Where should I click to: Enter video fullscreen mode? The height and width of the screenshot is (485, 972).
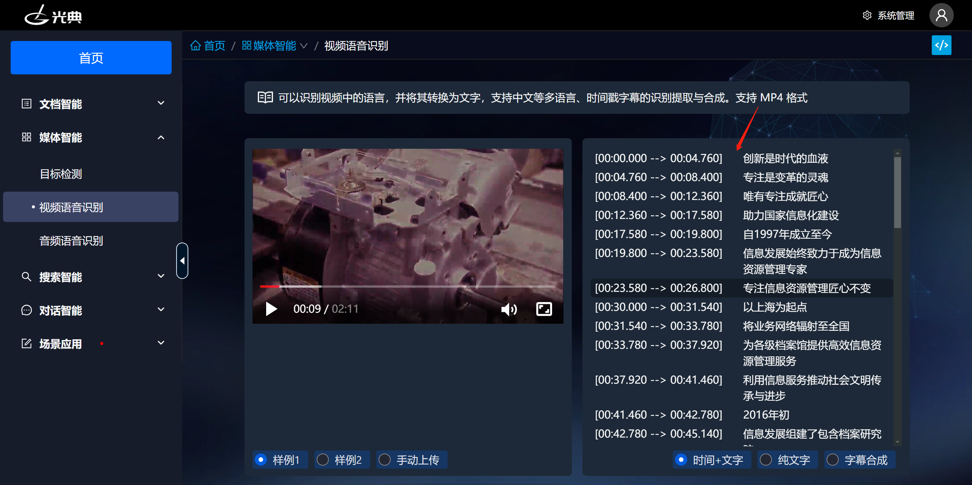544,309
